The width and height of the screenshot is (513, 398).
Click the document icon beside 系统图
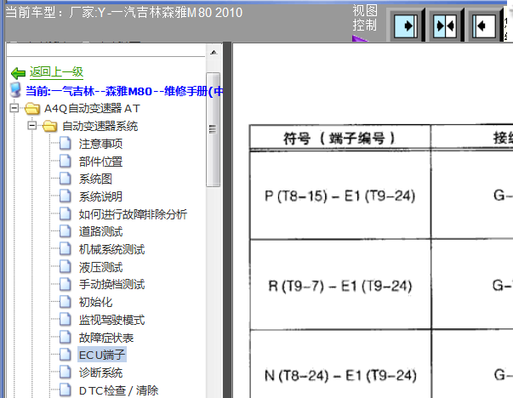pos(66,179)
